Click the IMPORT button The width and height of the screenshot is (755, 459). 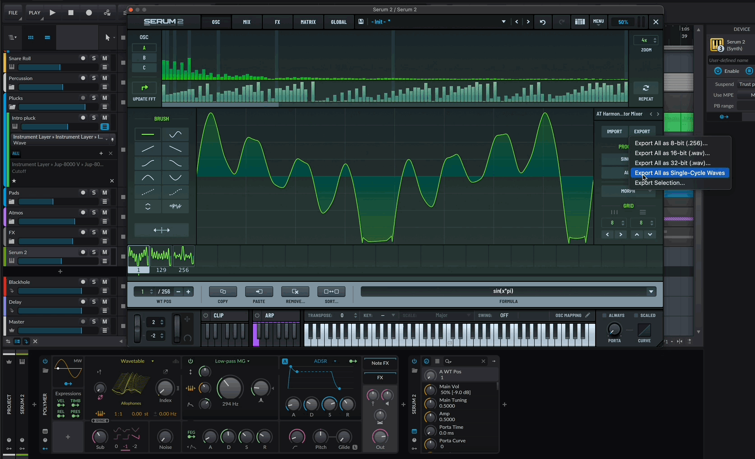[614, 132]
